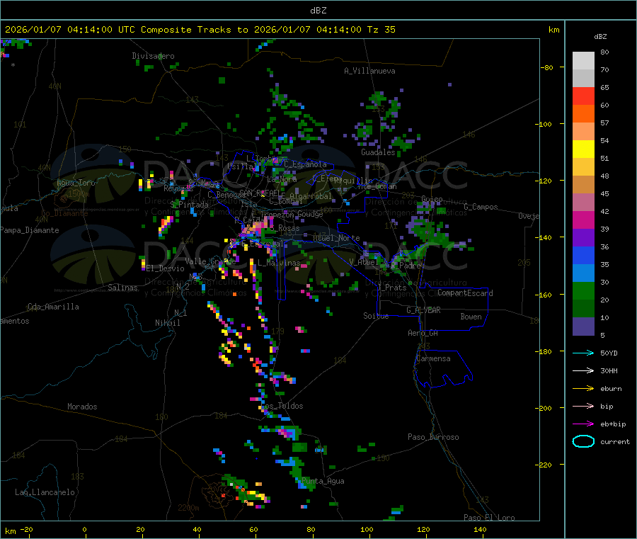Click the 'Bowen' map label
Screen dimensions: 637x539
coord(471,317)
